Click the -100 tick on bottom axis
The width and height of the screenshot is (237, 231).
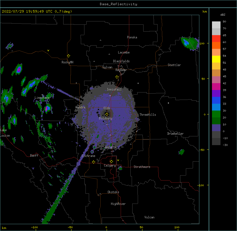click(x=34, y=227)
